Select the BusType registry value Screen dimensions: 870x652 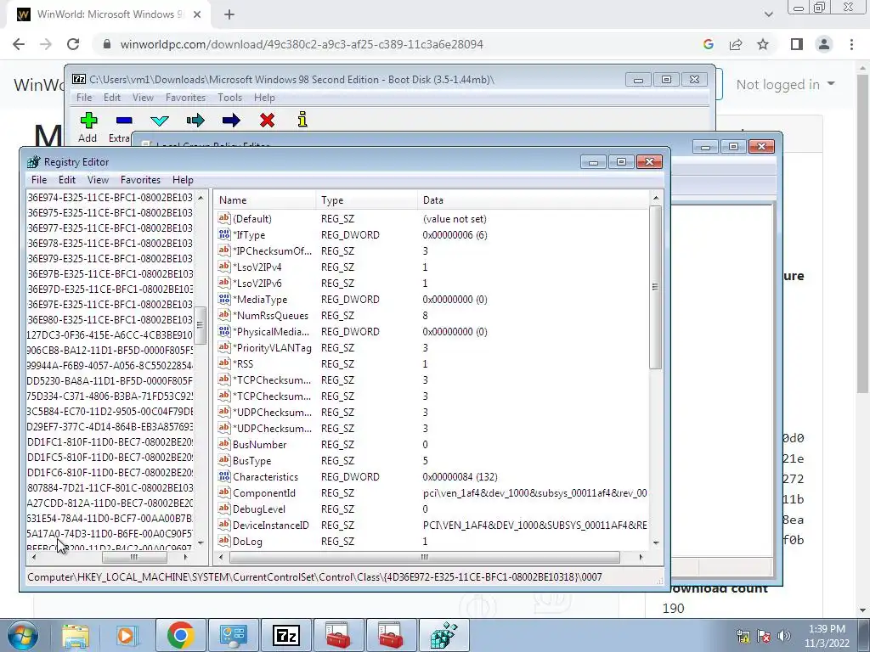pos(251,461)
